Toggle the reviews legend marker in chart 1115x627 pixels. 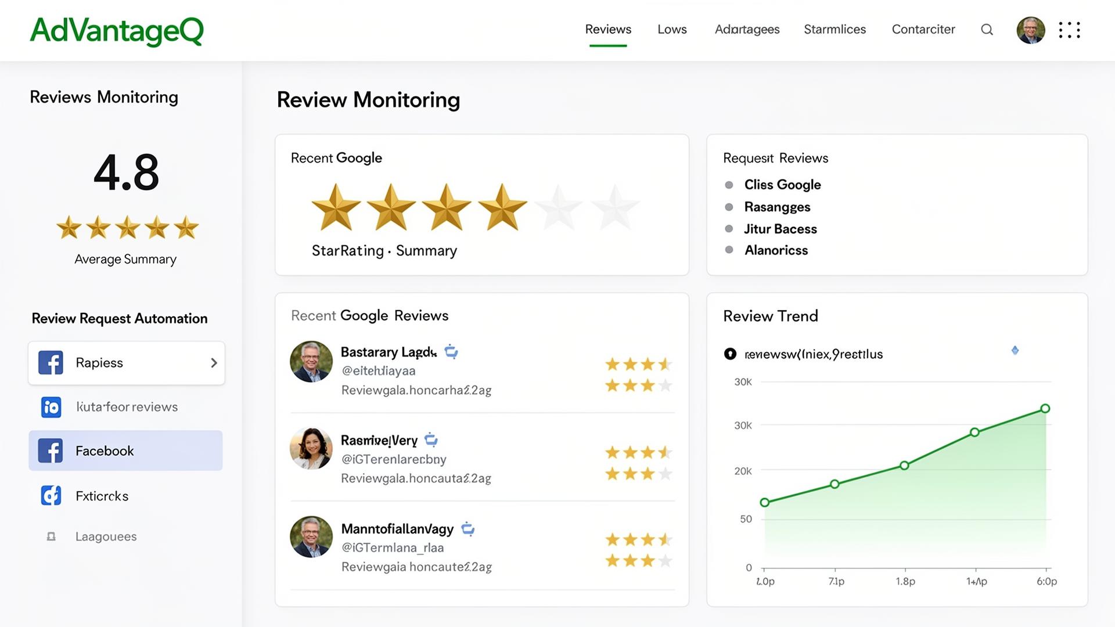tap(730, 354)
